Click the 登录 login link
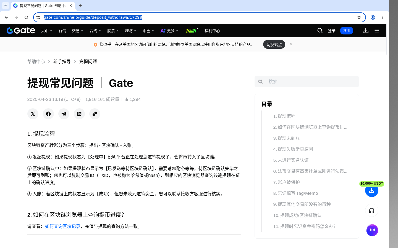The image size is (398, 248). (x=332, y=31)
